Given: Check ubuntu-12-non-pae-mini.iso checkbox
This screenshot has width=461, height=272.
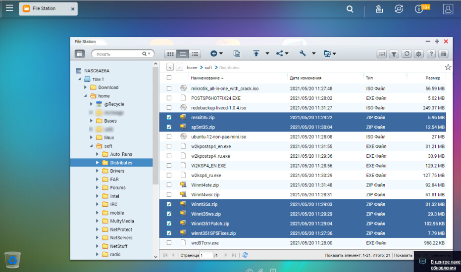Looking at the screenshot, I should [169, 136].
